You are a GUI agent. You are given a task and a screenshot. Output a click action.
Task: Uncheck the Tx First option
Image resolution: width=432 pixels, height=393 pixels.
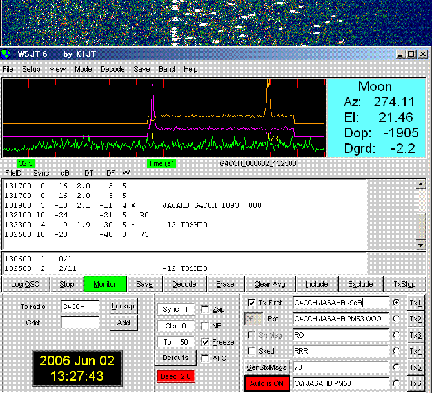point(251,303)
